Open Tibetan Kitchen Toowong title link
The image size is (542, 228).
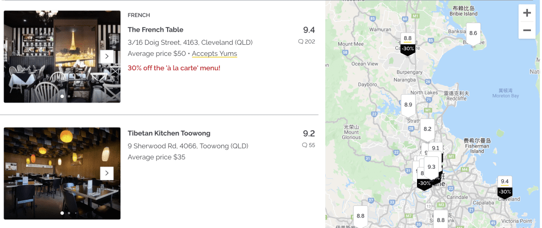coord(169,133)
